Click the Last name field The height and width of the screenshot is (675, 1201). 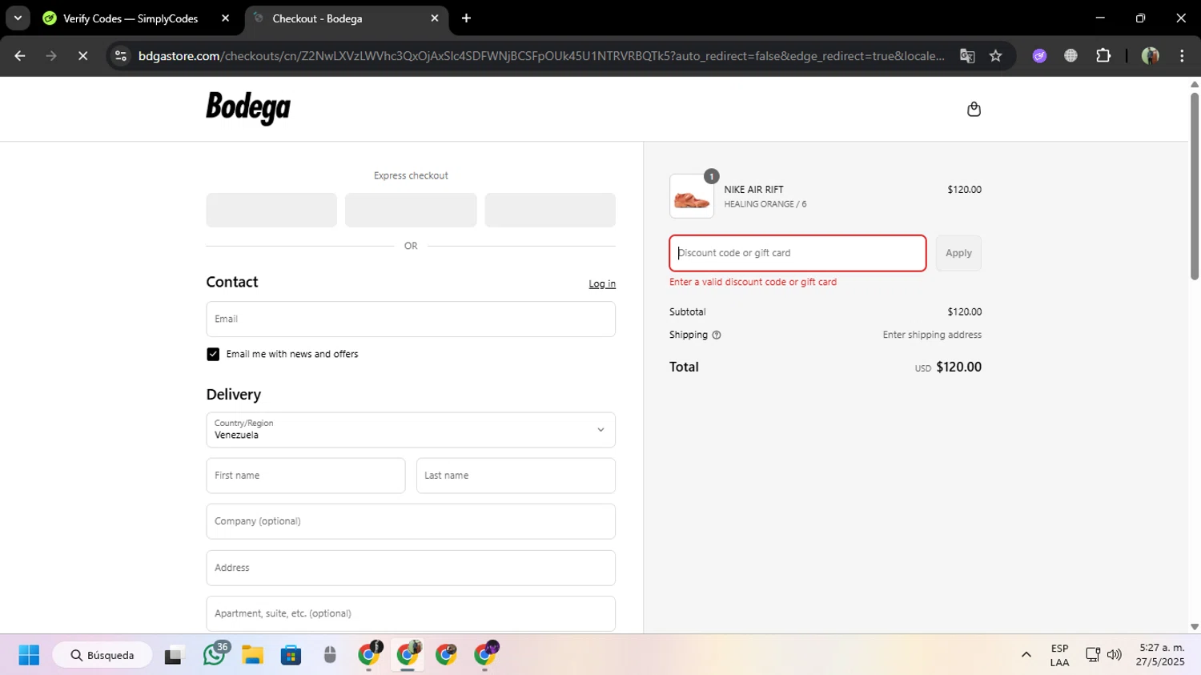pos(516,476)
